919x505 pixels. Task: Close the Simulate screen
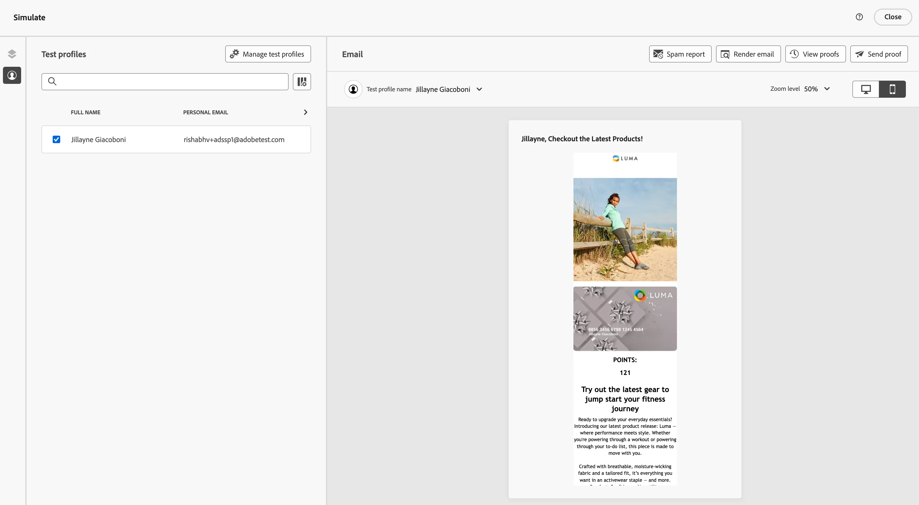tap(893, 17)
